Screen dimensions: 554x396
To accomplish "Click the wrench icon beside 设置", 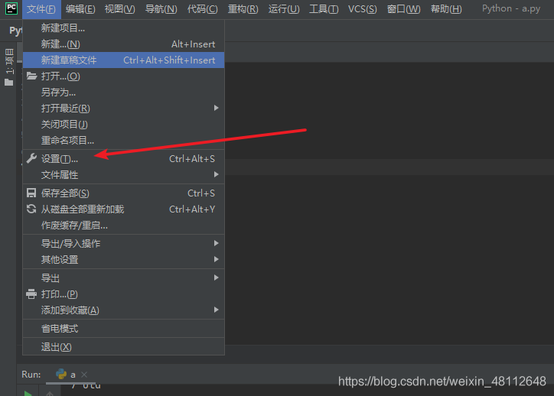I will (31, 158).
